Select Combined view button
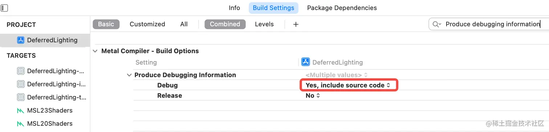Image resolution: width=549 pixels, height=132 pixels. click(225, 24)
